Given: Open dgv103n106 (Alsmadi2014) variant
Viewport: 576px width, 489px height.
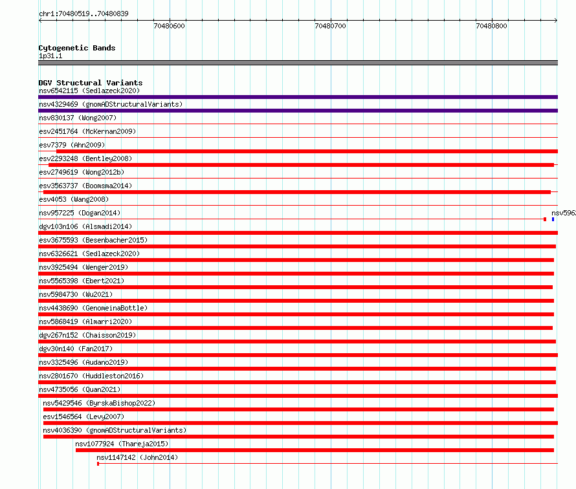Looking at the screenshot, I should (x=85, y=226).
